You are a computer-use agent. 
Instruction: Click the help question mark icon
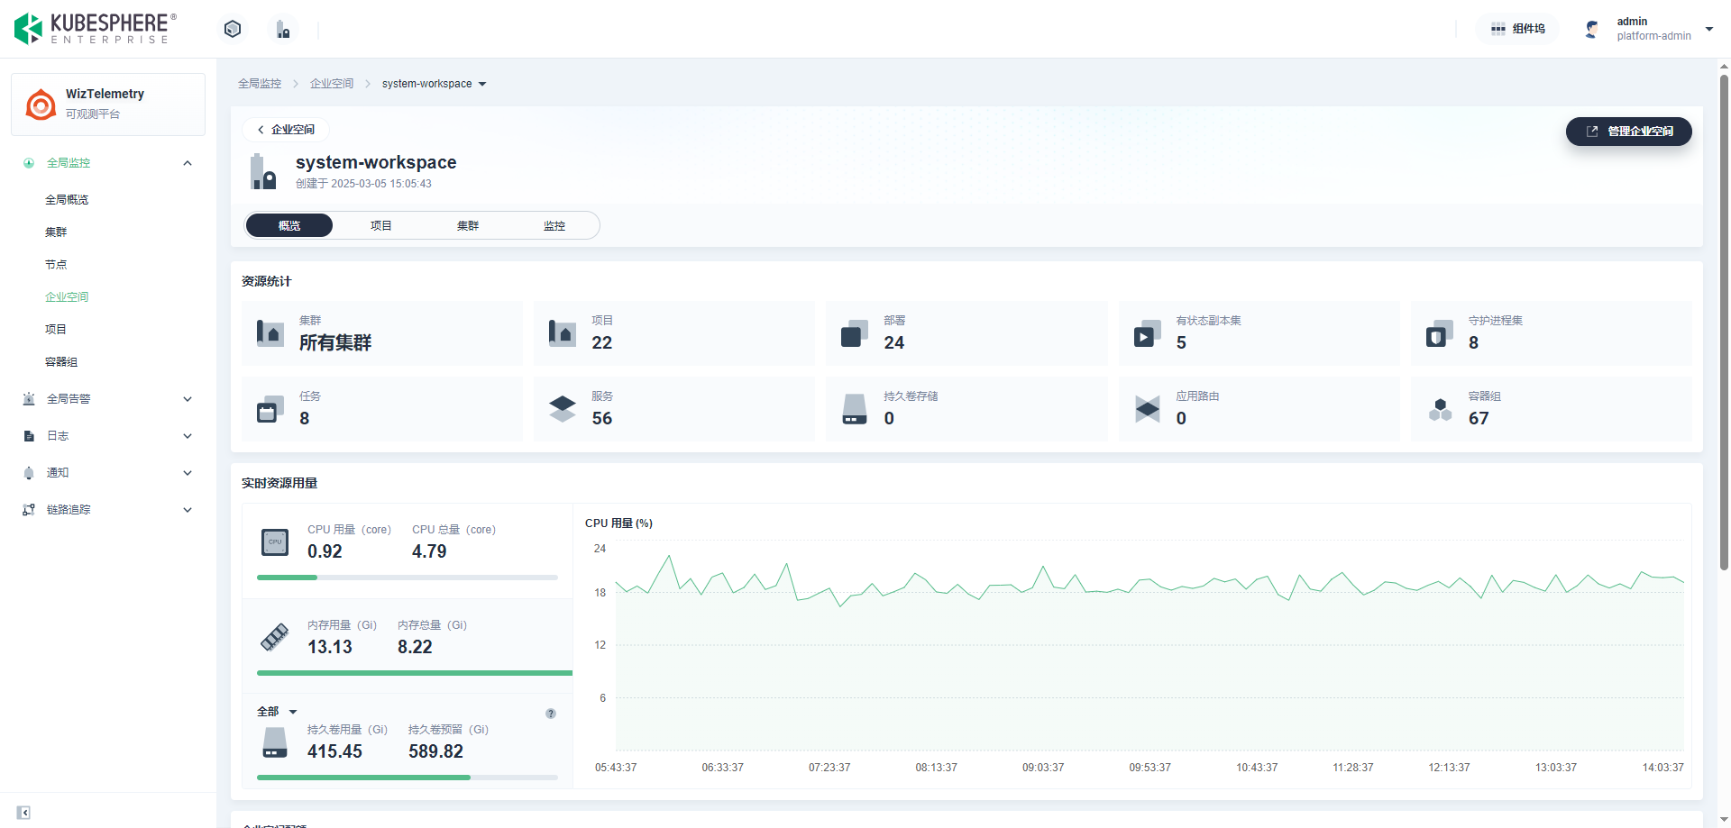point(551,714)
